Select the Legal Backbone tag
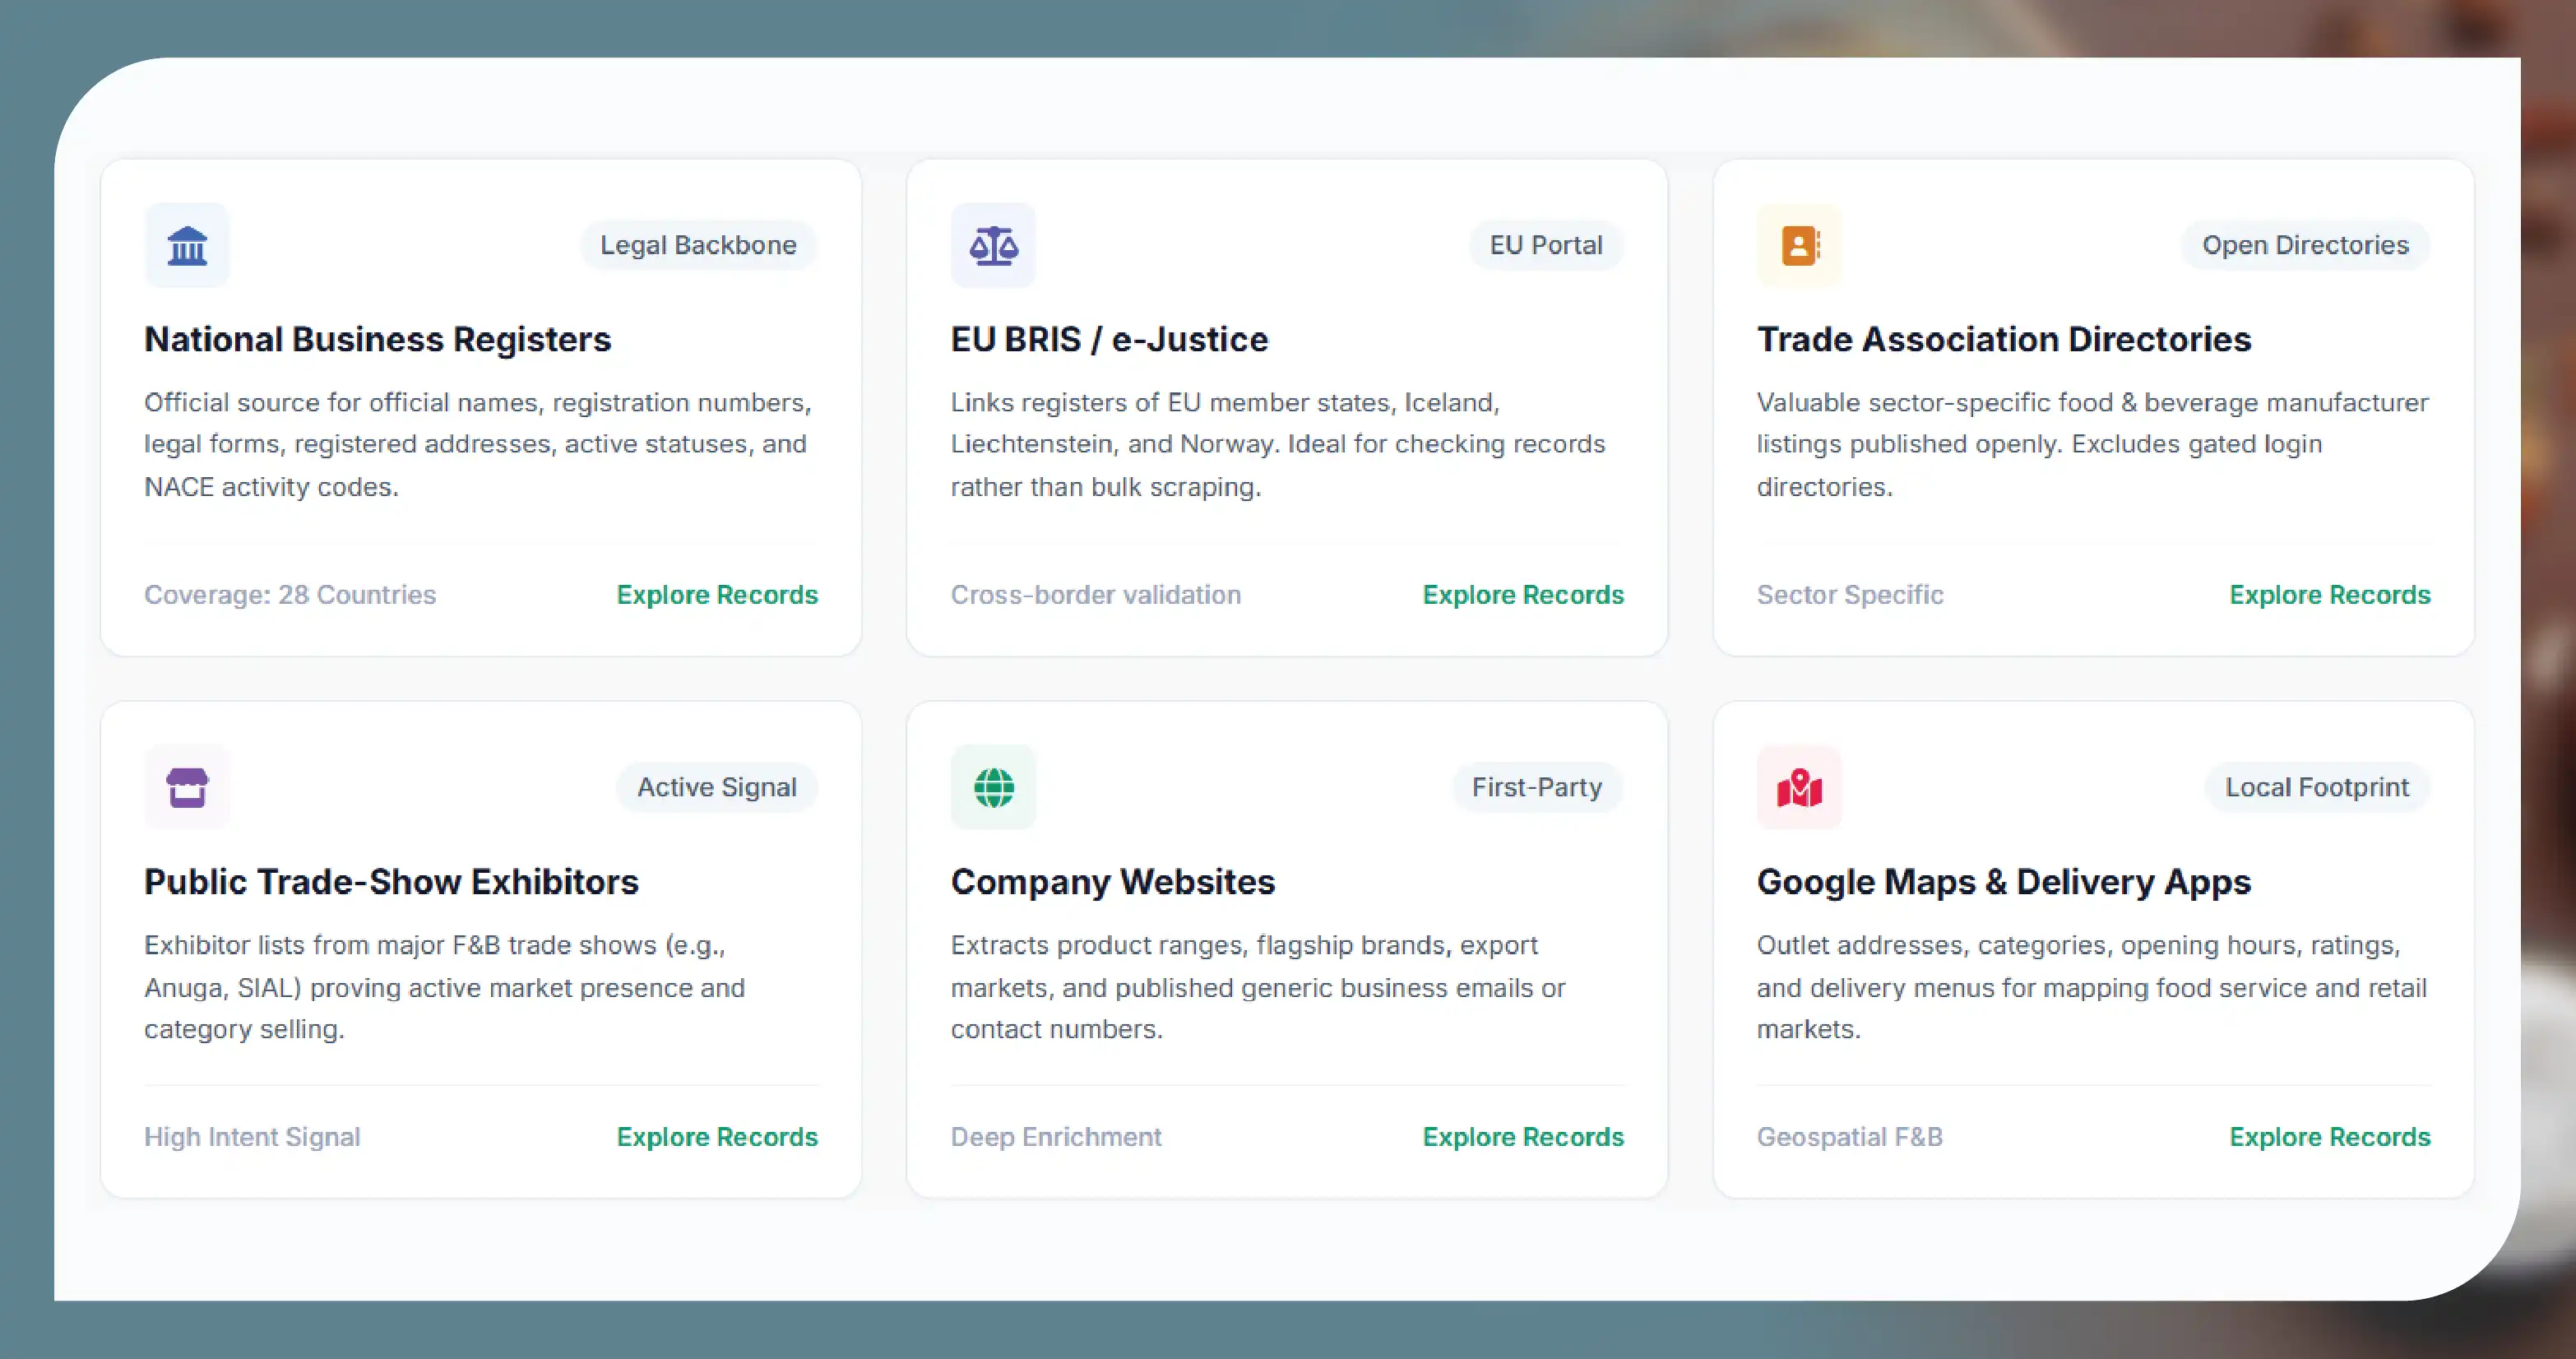 [x=698, y=245]
